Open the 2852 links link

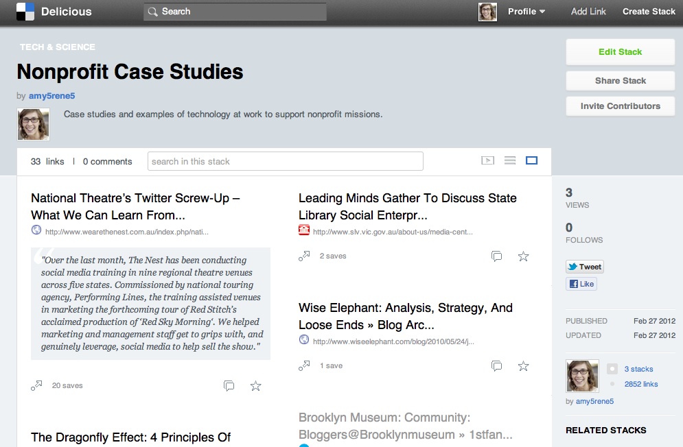point(640,384)
